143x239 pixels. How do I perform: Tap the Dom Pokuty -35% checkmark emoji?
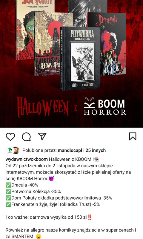(x=8, y=198)
